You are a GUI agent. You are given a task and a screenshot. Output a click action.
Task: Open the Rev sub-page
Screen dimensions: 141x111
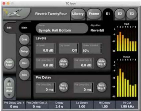coord(24,63)
